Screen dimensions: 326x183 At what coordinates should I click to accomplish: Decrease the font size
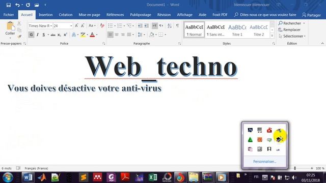coord(83,26)
